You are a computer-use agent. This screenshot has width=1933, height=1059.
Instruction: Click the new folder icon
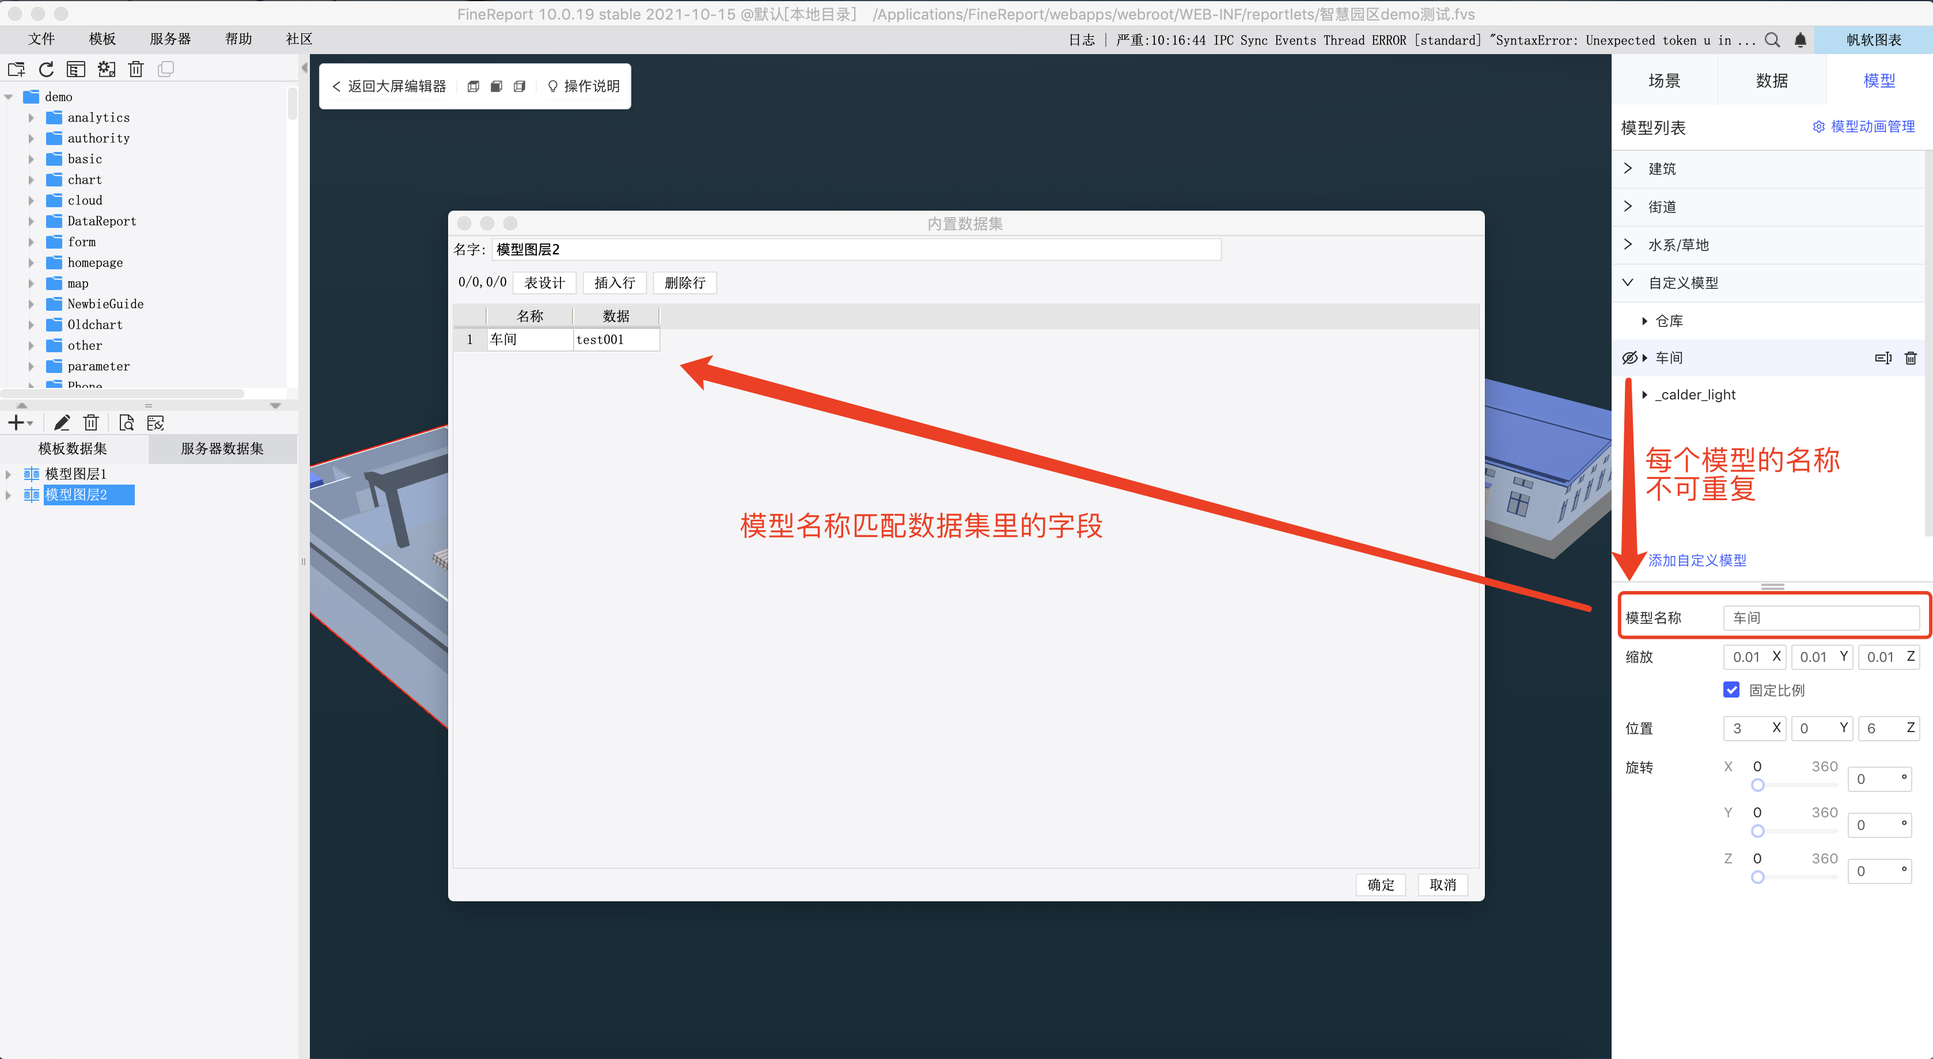point(17,69)
